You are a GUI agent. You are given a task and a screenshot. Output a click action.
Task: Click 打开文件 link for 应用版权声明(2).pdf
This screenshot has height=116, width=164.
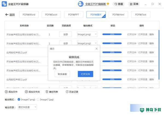point(132,53)
